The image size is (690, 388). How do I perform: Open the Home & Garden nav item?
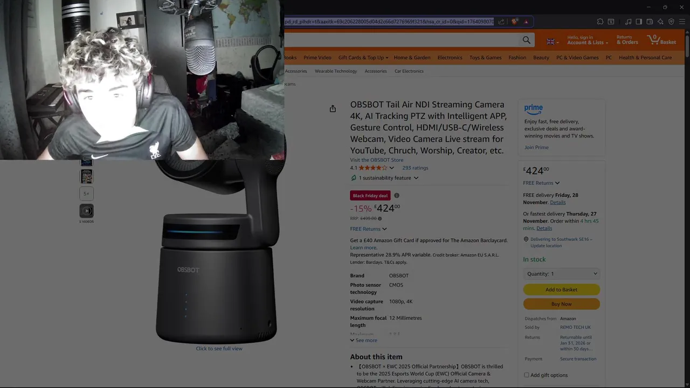click(x=412, y=58)
